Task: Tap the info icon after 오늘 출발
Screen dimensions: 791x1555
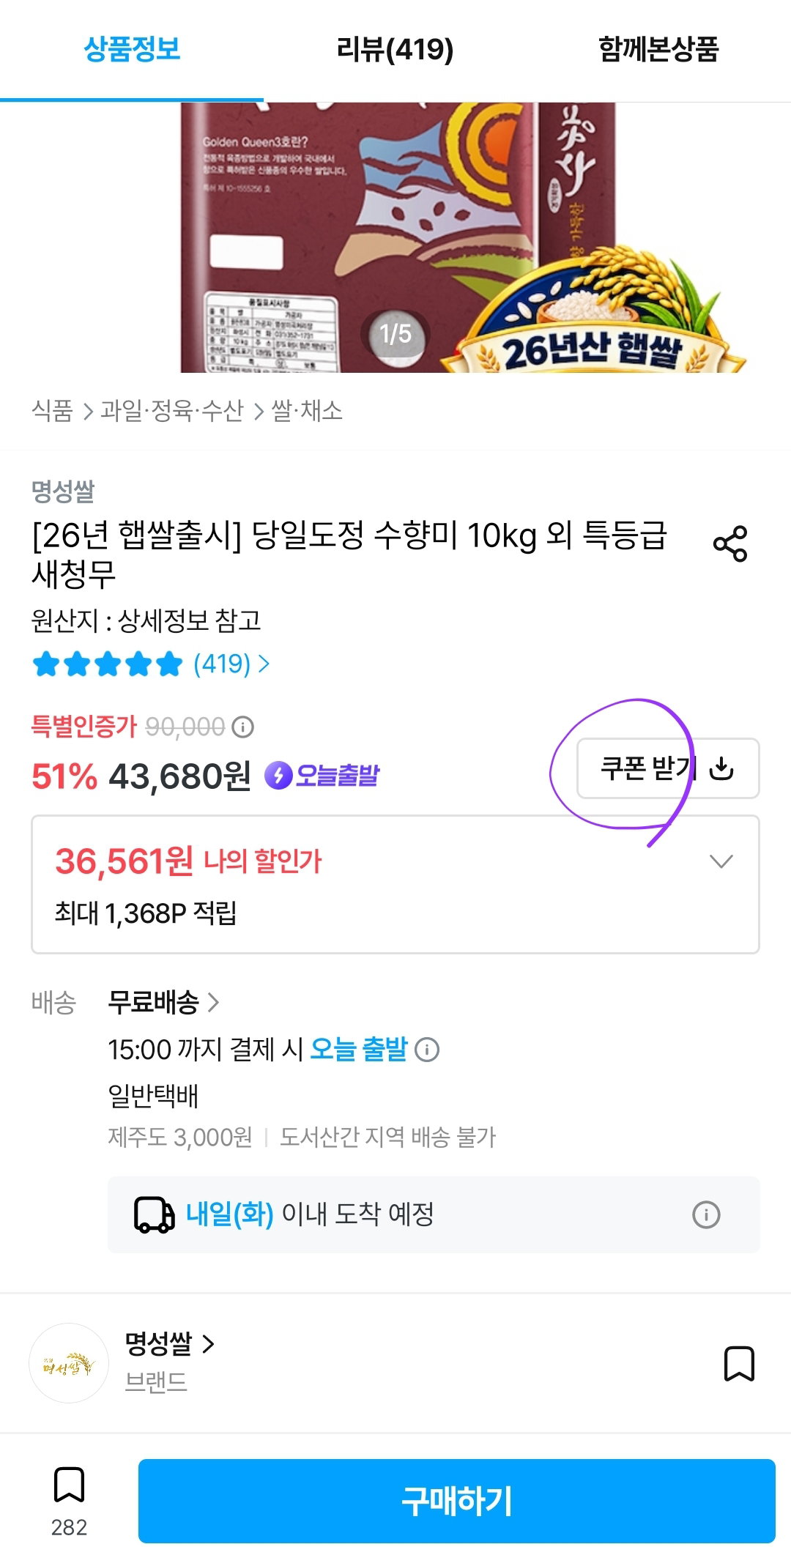Action: 427,1050
